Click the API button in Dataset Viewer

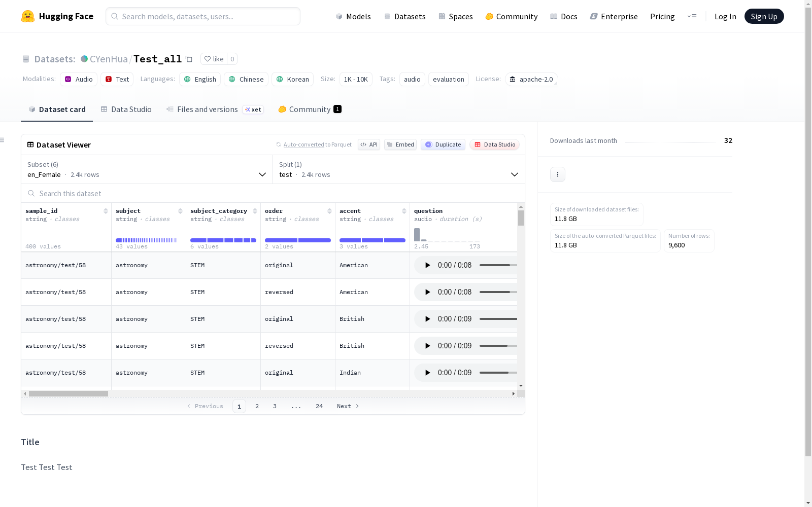369,144
